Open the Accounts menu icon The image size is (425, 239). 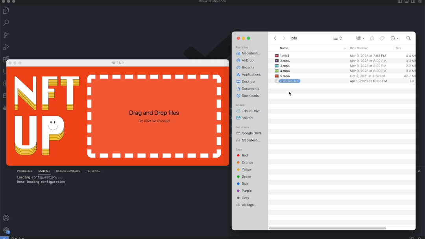6,218
